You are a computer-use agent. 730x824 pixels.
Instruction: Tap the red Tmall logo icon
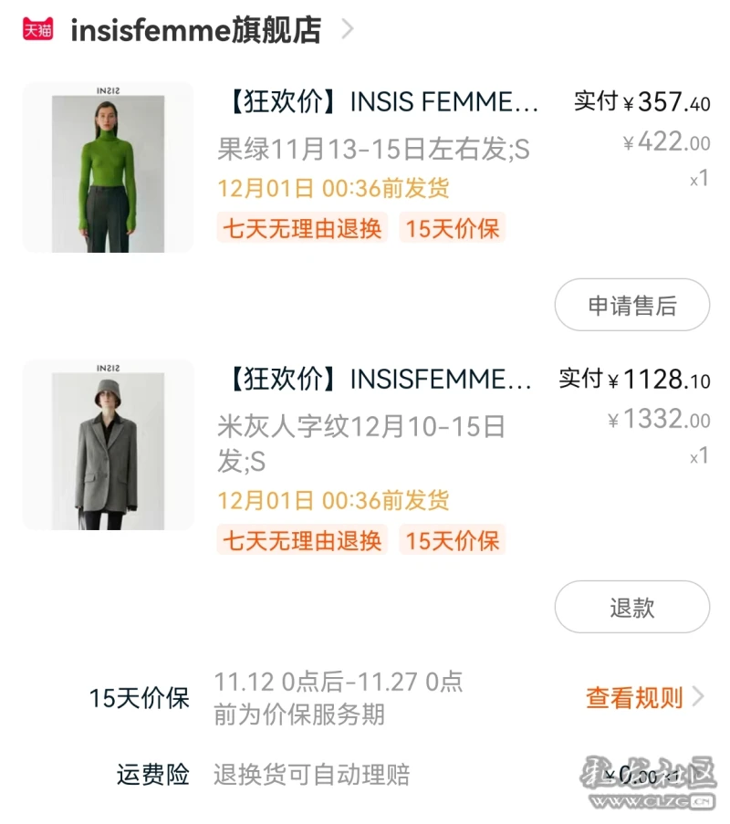(37, 29)
